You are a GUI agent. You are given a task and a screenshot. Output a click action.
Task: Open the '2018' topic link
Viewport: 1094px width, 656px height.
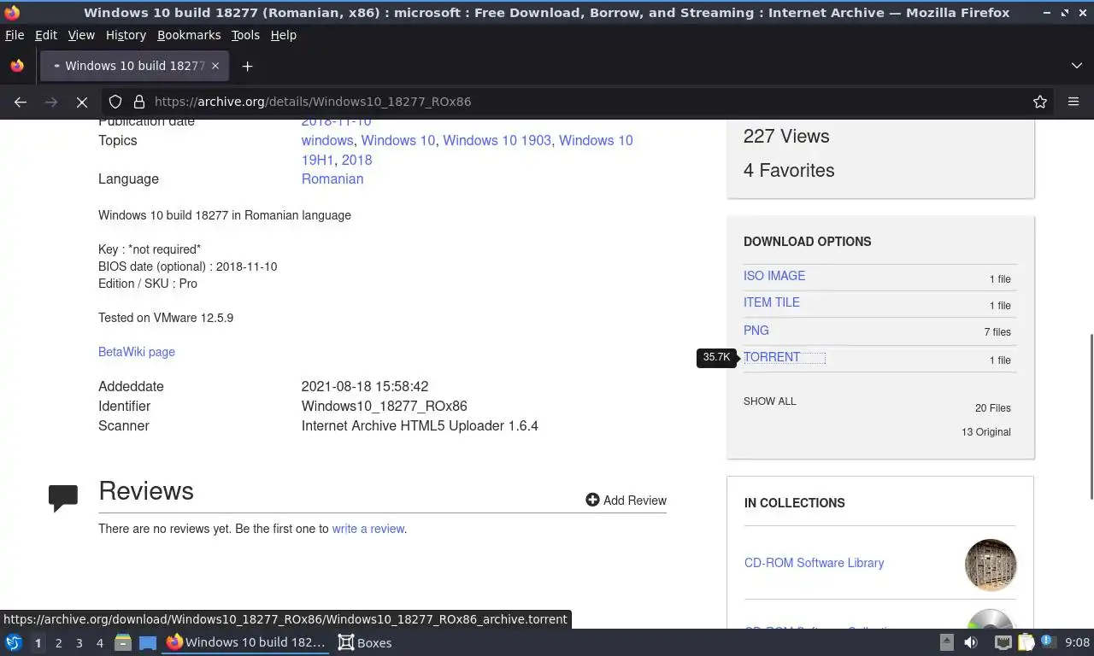[356, 160]
